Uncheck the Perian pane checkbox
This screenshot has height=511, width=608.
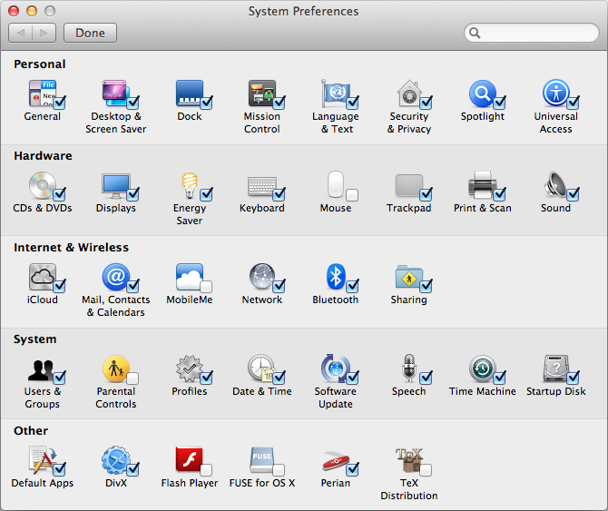352,469
